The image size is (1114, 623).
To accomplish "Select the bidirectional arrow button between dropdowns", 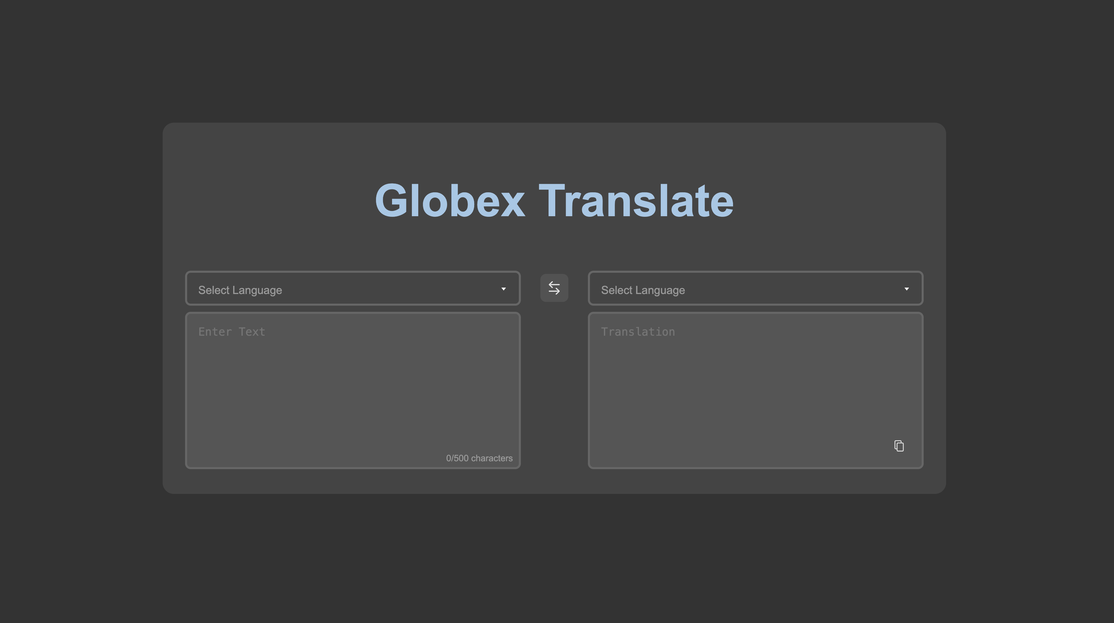I will point(554,288).
